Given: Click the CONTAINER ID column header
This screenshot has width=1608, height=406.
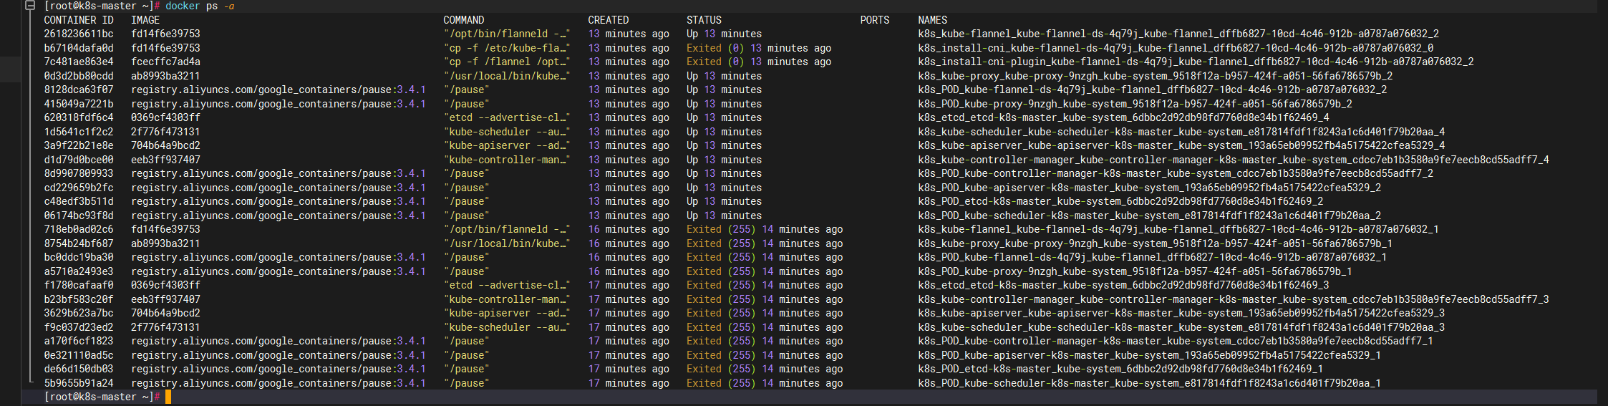Looking at the screenshot, I should 79,20.
